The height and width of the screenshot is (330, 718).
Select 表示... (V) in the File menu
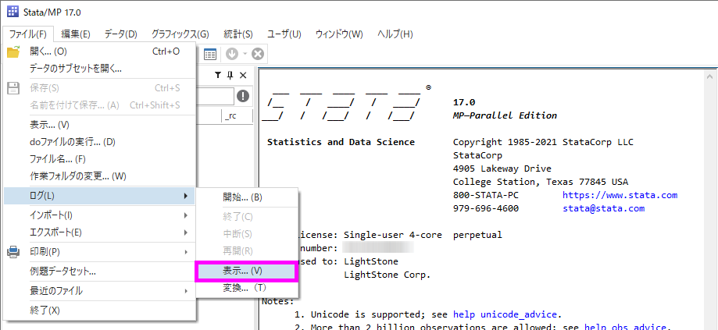(99, 125)
